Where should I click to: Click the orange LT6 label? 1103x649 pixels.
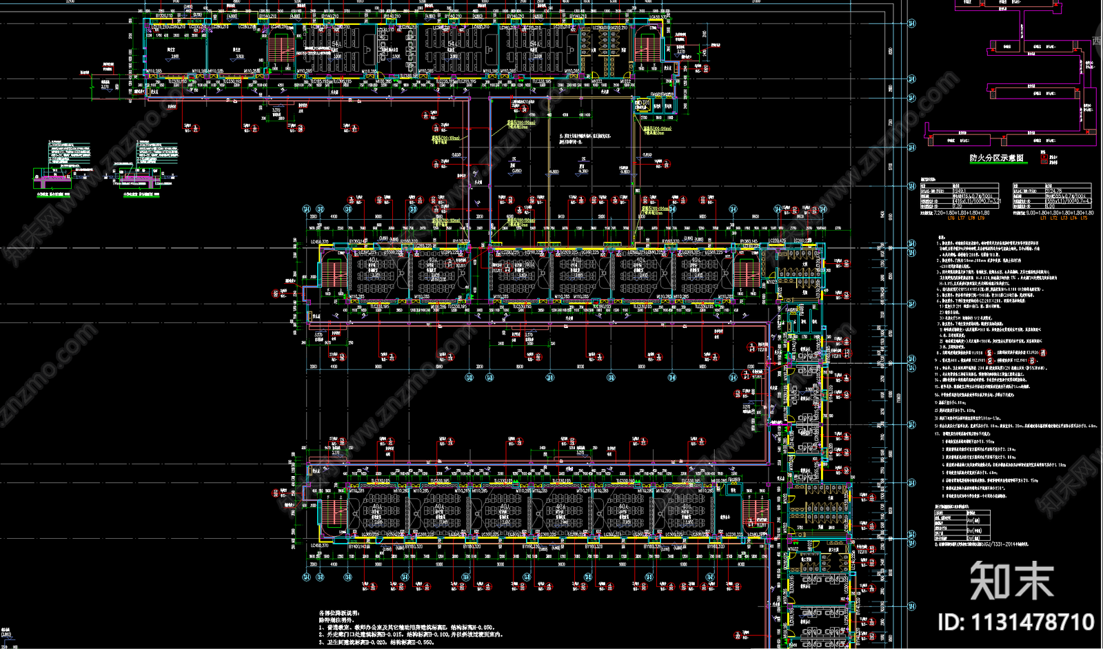[x=951, y=218]
